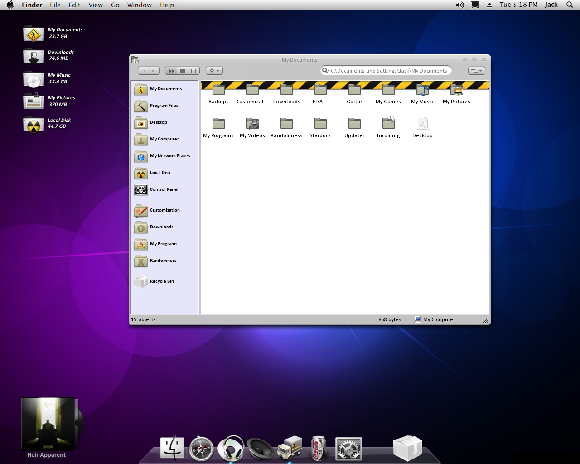Select the Desktop shortcut file
Viewport: 580px width, 464px height.
(422, 128)
